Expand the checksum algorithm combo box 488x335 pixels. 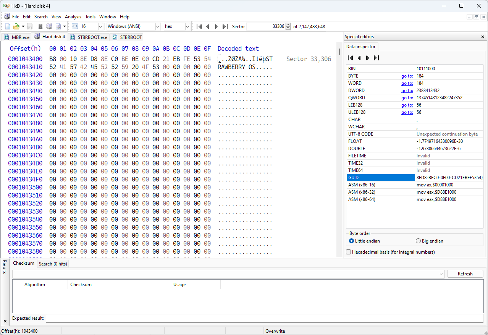coord(441,274)
